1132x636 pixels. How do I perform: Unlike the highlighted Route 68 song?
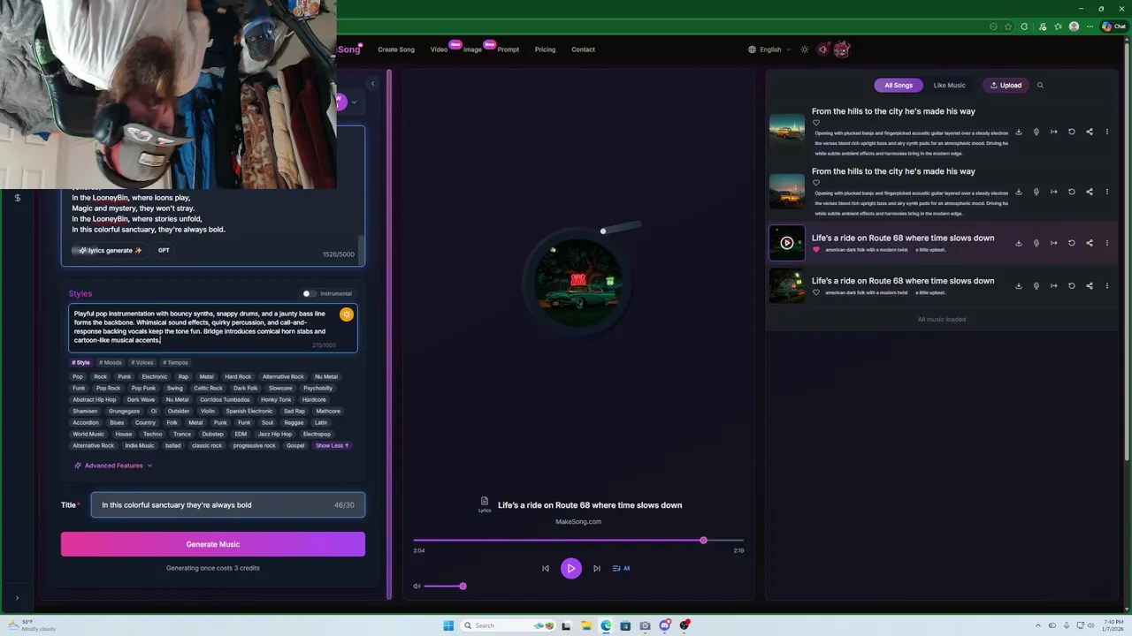click(816, 250)
